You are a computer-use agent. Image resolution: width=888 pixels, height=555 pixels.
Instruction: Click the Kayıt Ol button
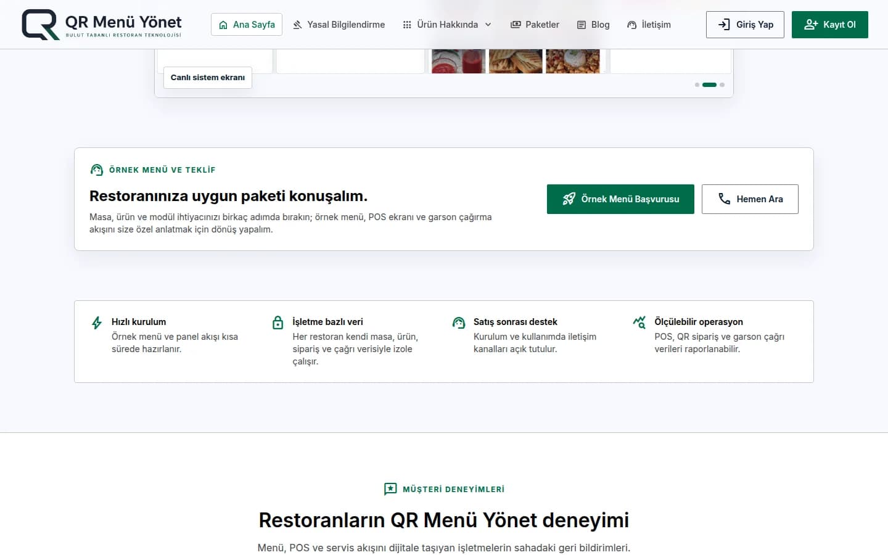[x=830, y=25]
